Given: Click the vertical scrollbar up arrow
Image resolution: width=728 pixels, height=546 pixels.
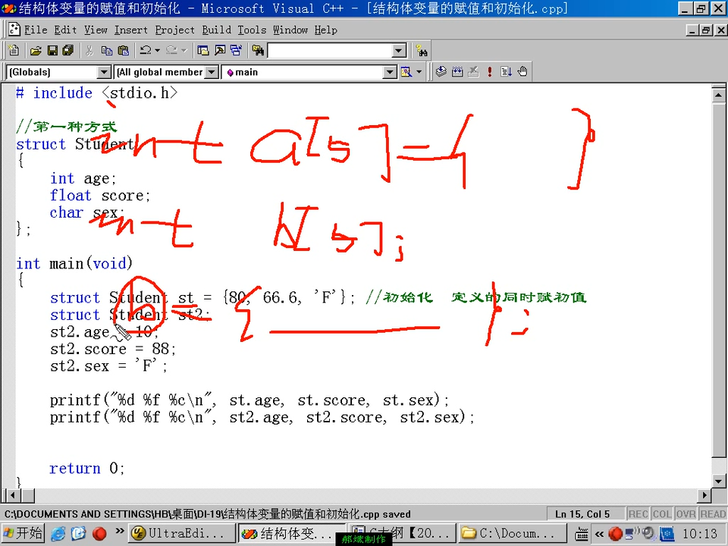Looking at the screenshot, I should (718, 96).
